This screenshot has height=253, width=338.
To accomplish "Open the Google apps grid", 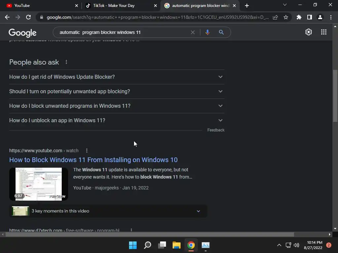I will click(324, 32).
